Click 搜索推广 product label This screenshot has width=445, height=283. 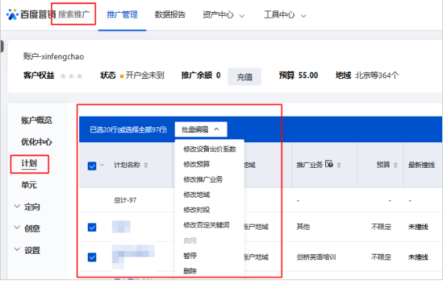73,14
